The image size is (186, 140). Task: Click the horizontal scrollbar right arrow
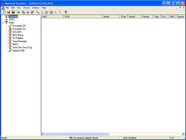click(x=183, y=134)
